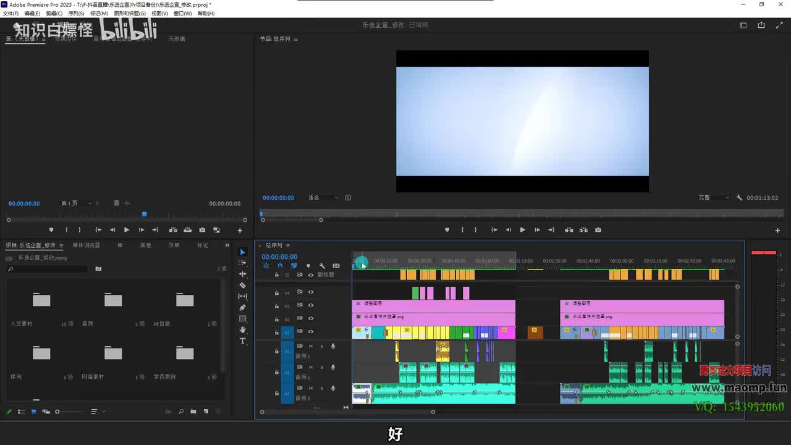Open the 总序列 timeline panel menu
This screenshot has width=791, height=445.
tap(287, 245)
